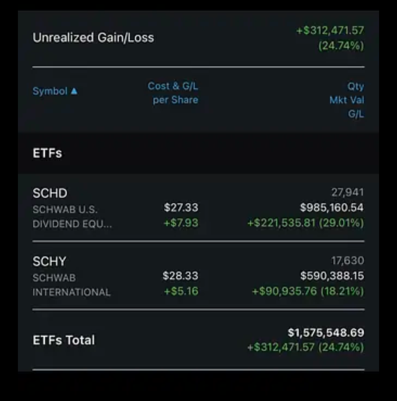Viewport: 397px width, 401px height.
Task: Tap the SCHY cost per share $28.33
Action: click(x=181, y=276)
